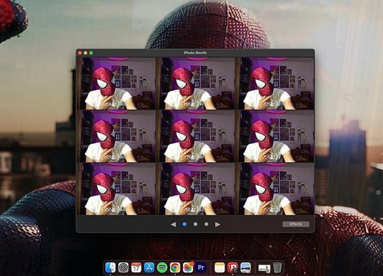This screenshot has height=276, width=383.
Task: Close the Photo Booth window
Action: [x=80, y=53]
